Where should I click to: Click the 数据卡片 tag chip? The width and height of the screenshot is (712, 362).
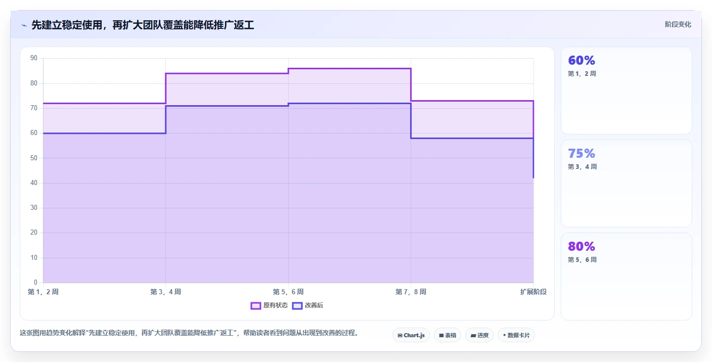tap(516, 335)
